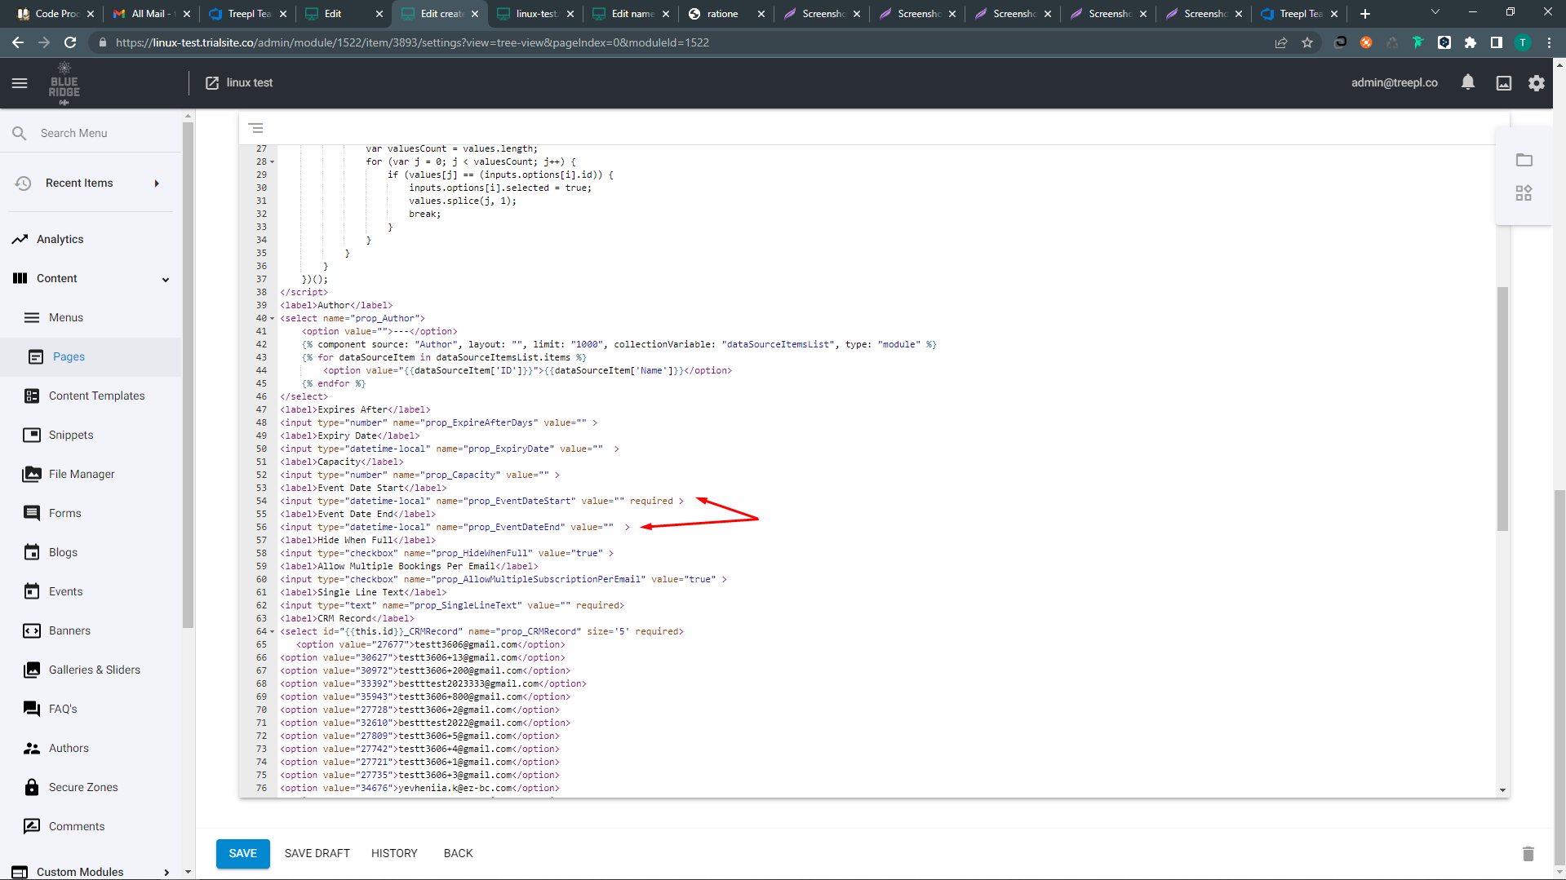Viewport: 1566px width, 880px height.
Task: Expand Custom Modules submenu arrow
Action: 166,872
